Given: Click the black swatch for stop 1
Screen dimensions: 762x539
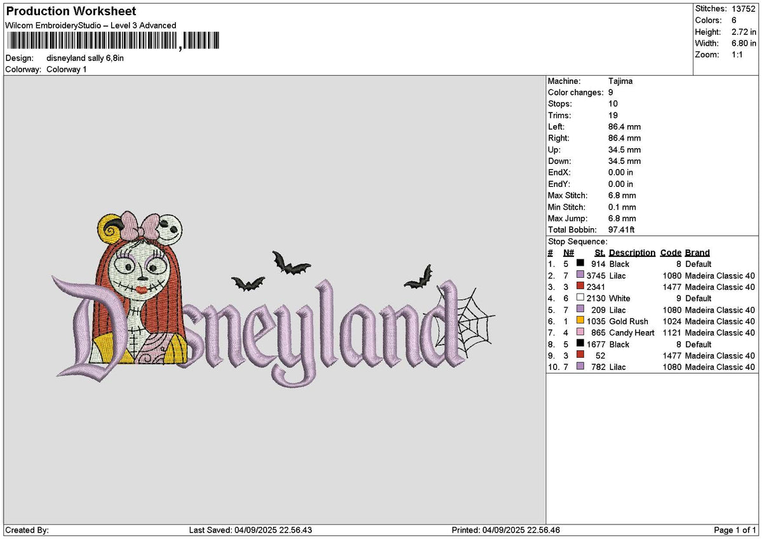Looking at the screenshot, I should pos(580,264).
